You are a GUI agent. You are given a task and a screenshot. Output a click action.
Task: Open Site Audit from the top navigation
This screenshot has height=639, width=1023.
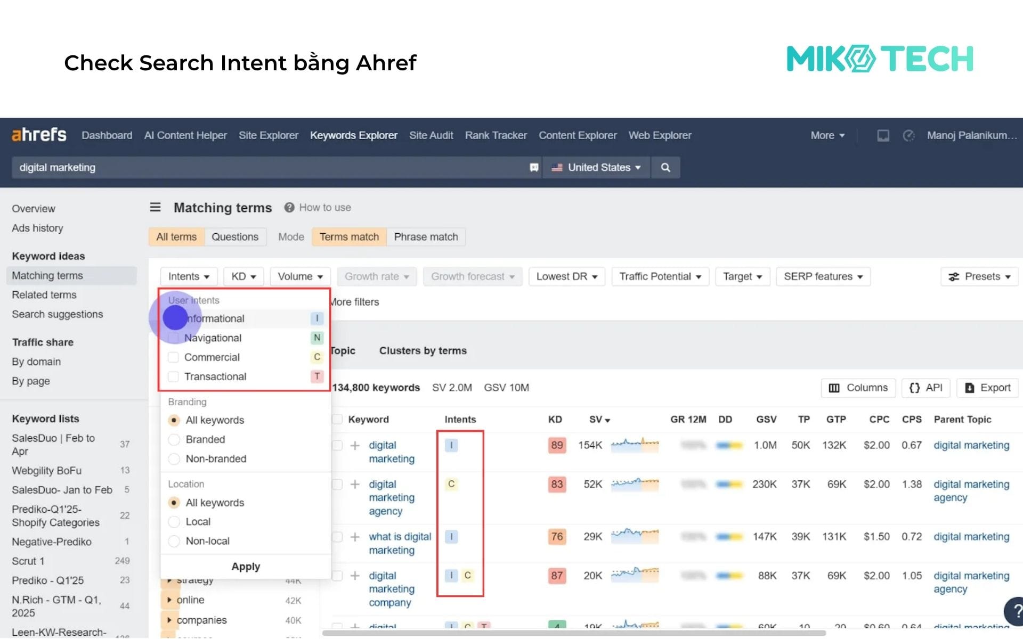[431, 135]
